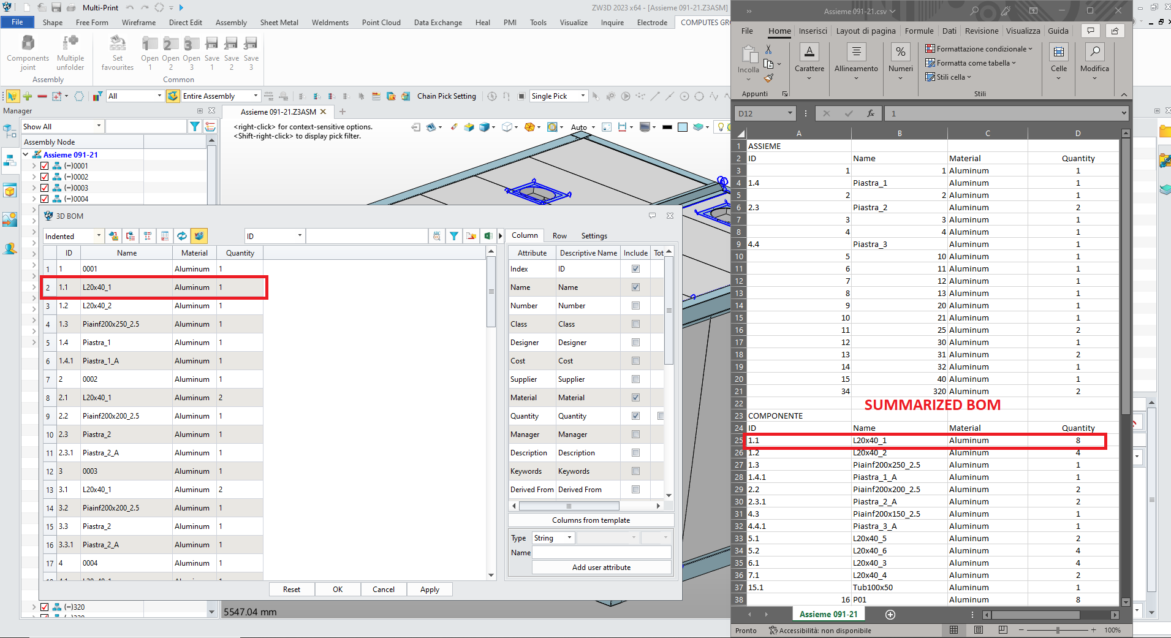This screenshot has height=638, width=1171.
Task: Toggle the Include checkbox for Quantity attribute
Action: click(635, 416)
